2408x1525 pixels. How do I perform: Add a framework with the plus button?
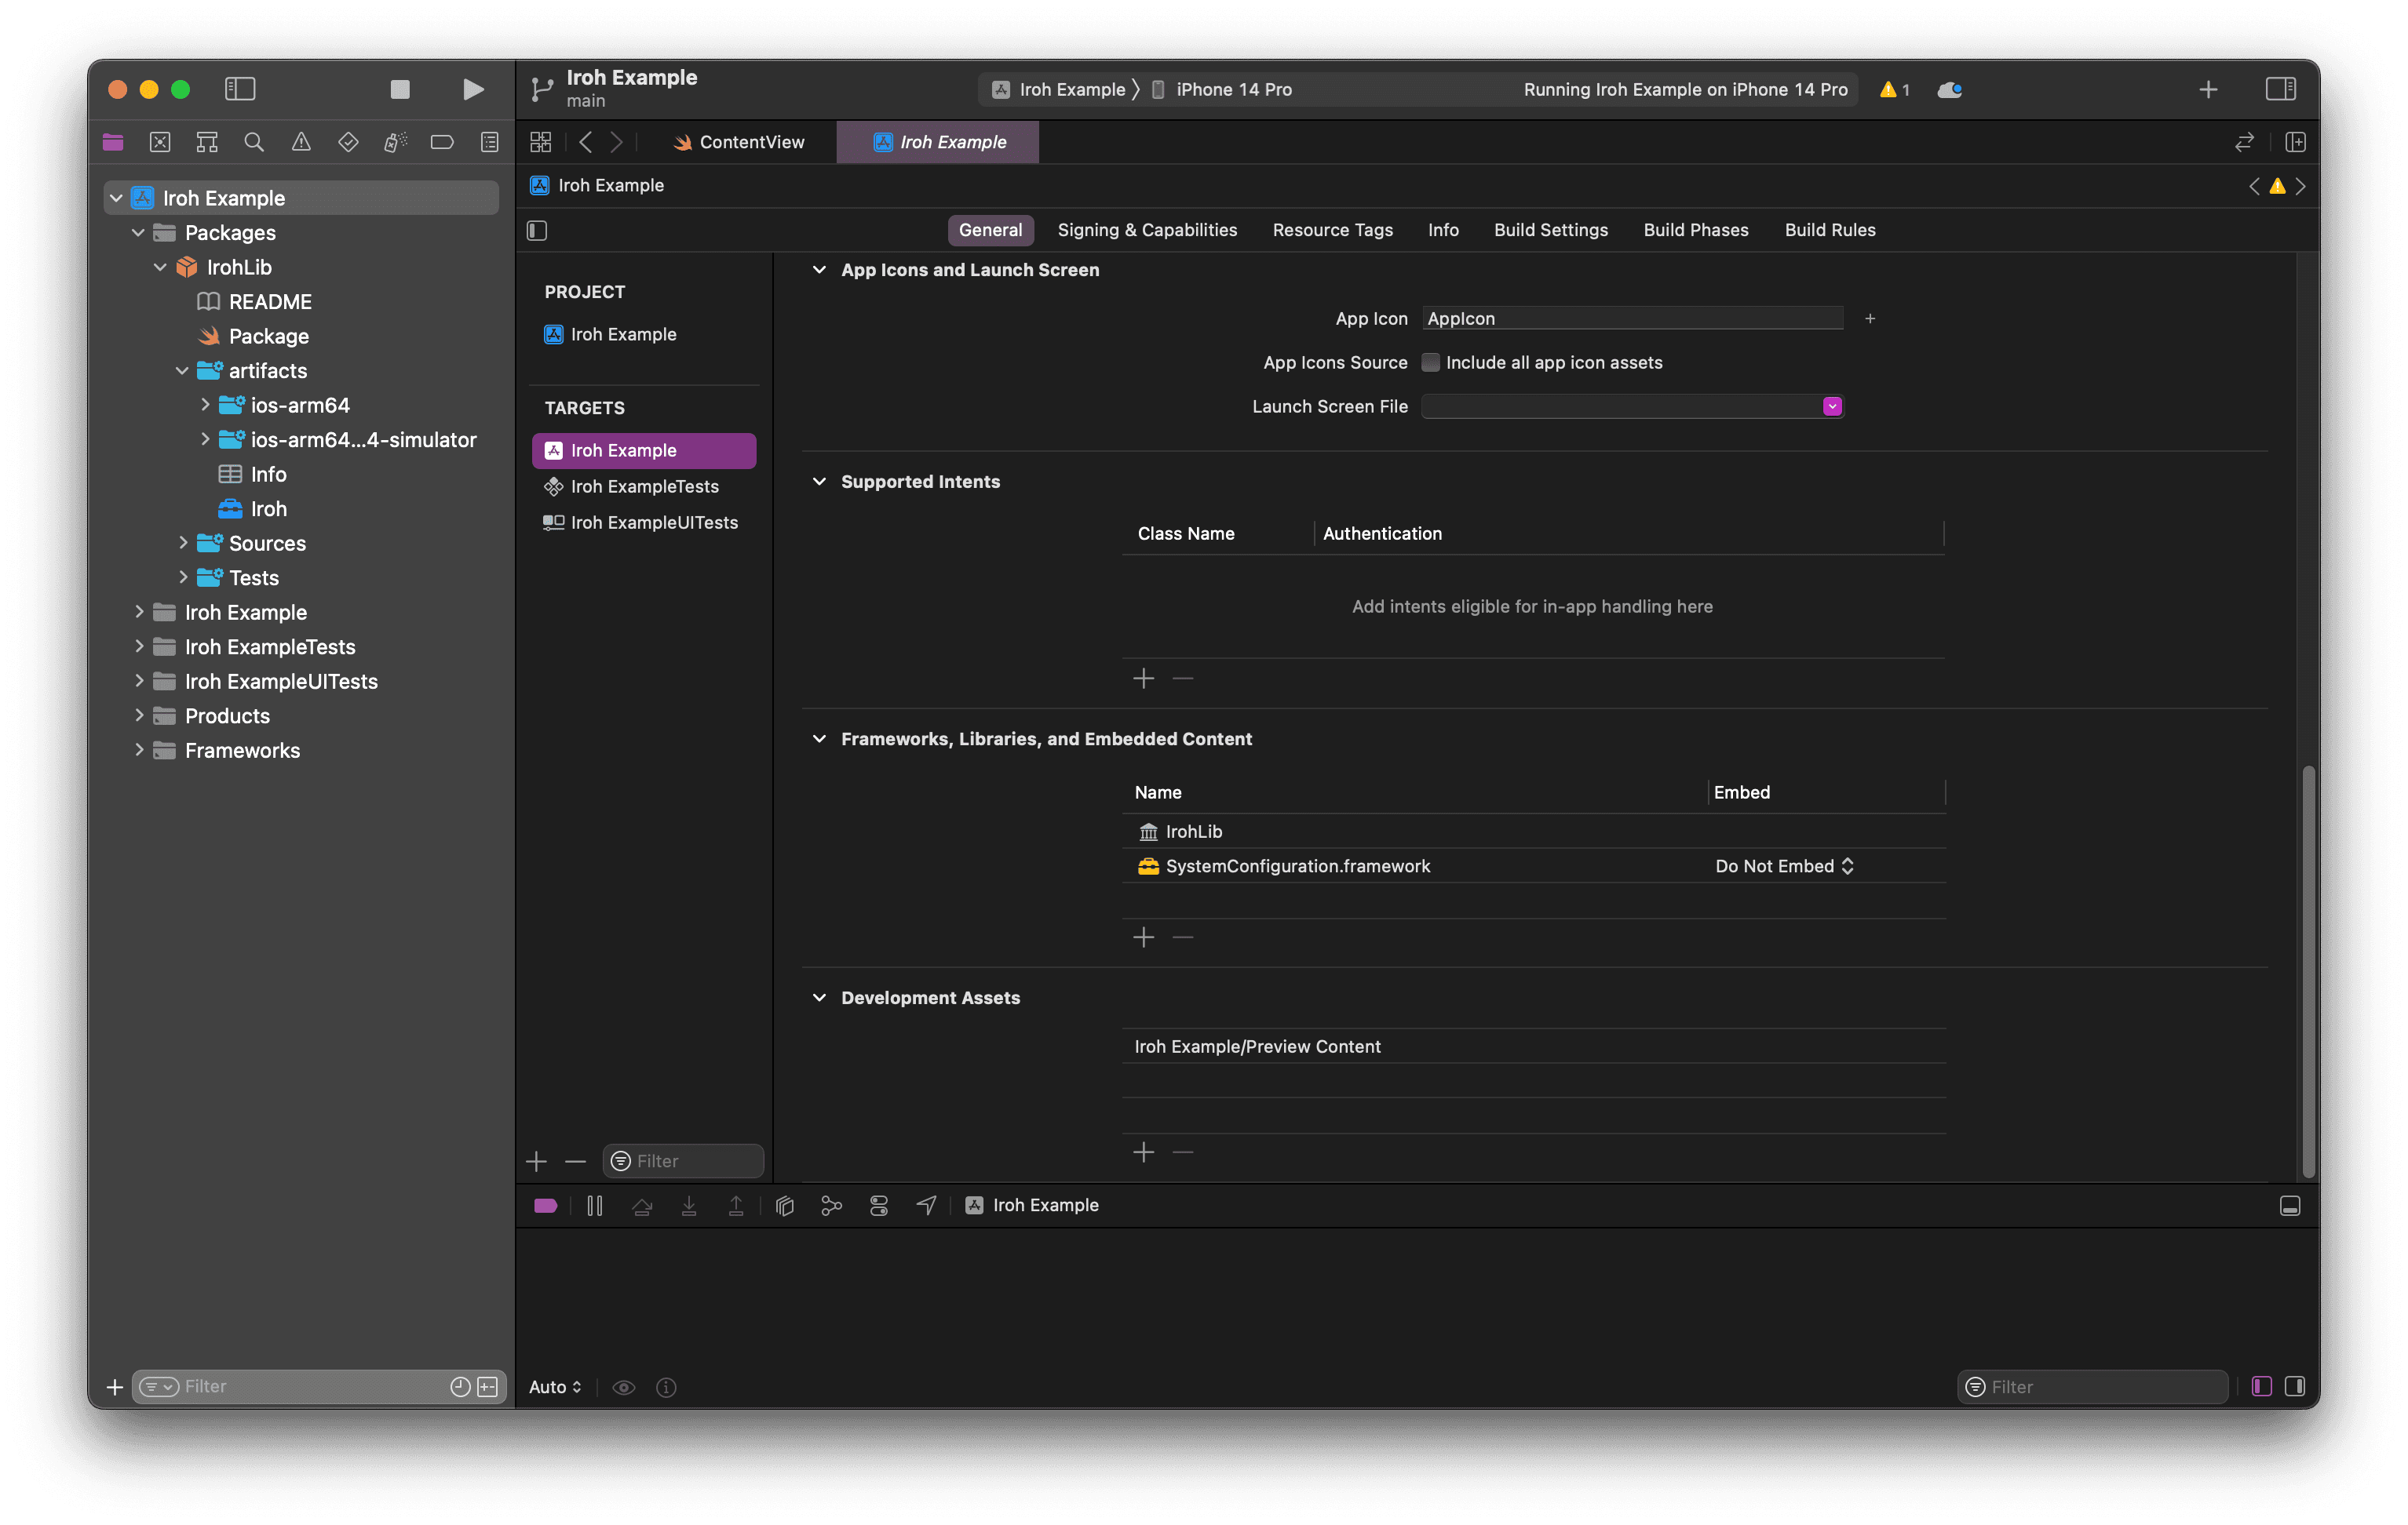(x=1144, y=937)
